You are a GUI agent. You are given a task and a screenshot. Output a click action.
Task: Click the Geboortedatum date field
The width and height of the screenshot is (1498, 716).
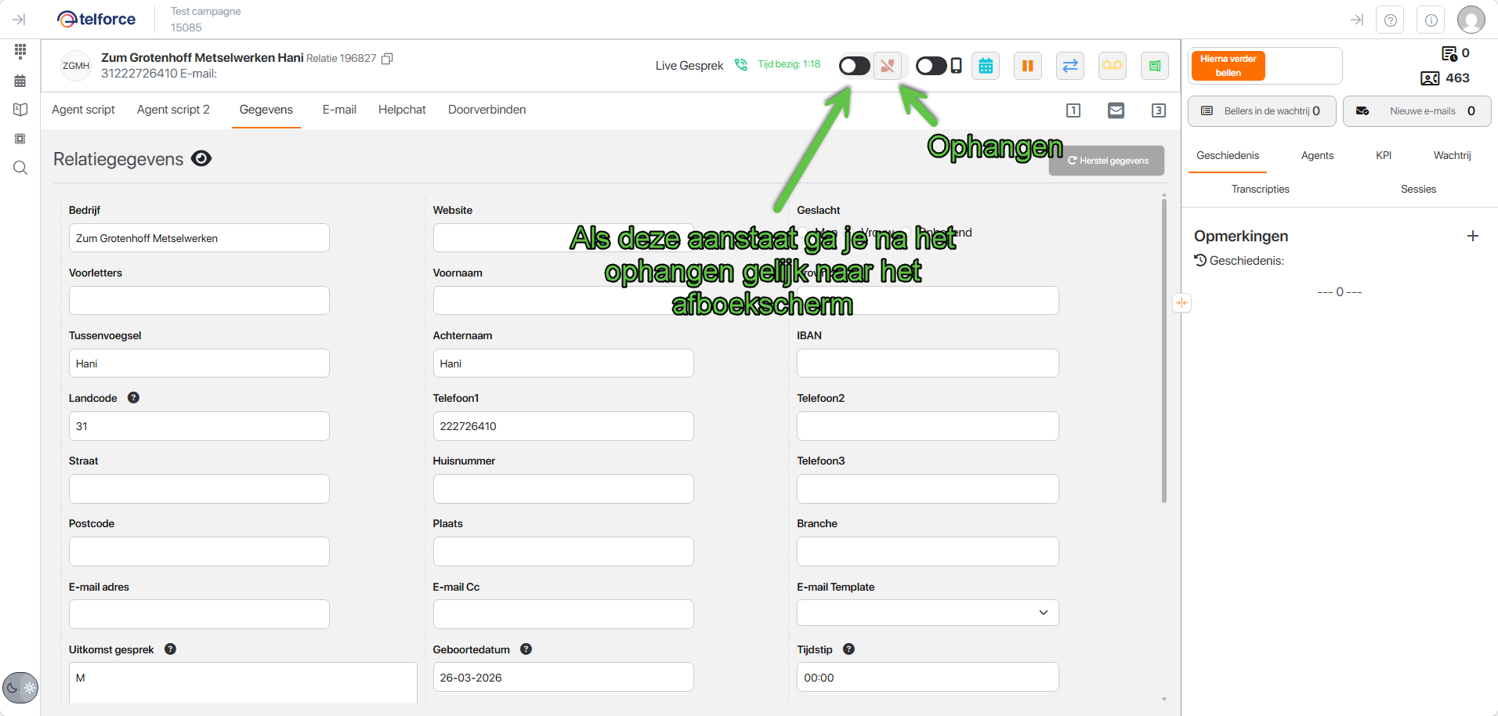563,677
